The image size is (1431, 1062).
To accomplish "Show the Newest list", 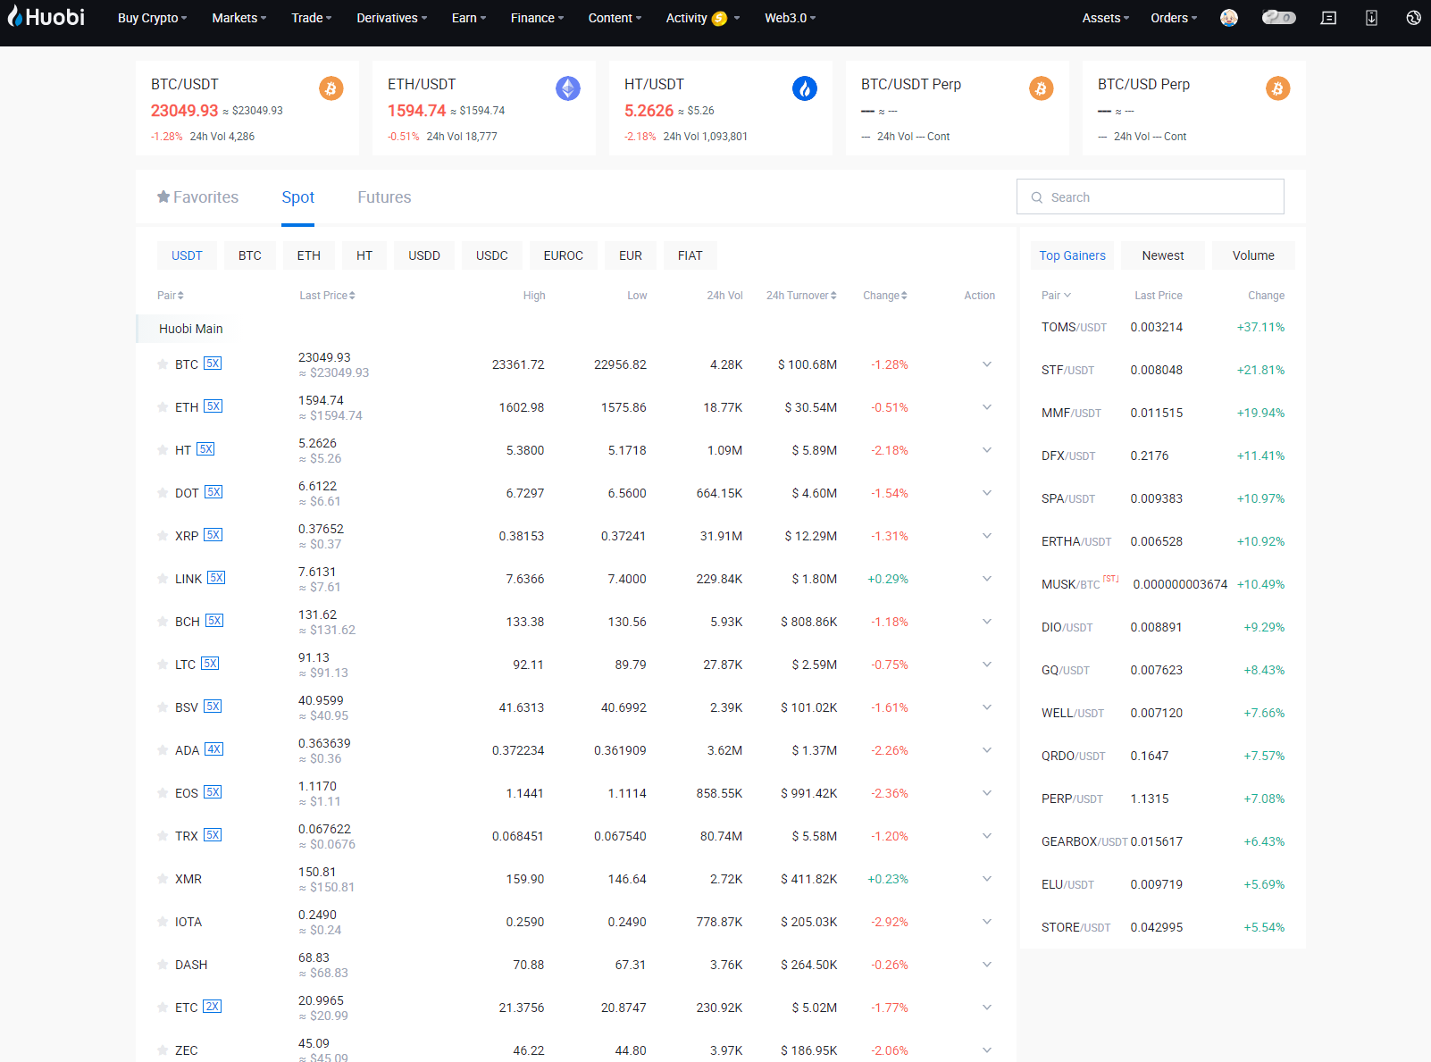I will (x=1163, y=255).
